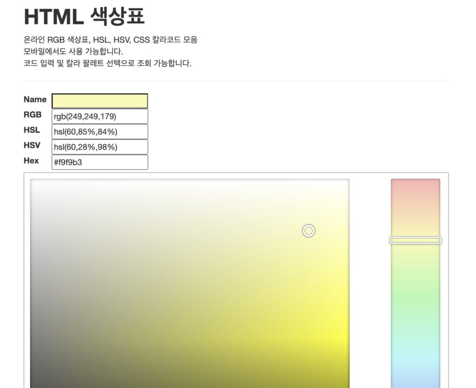Click the Name label
The image size is (476, 388).
coord(35,99)
